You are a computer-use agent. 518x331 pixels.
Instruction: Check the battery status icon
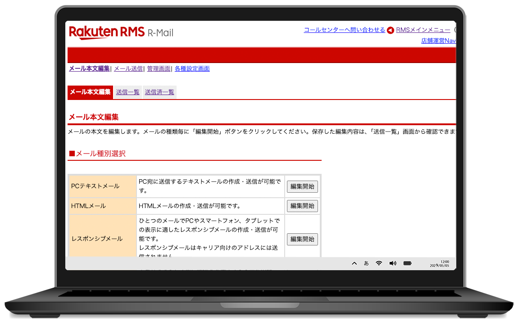click(407, 263)
